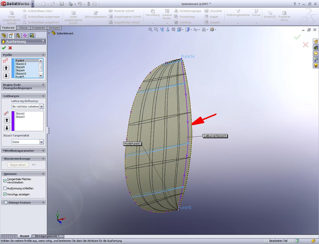Click the Zoom to Fit view icon
This screenshot has height=244, width=319.
tap(150, 30)
